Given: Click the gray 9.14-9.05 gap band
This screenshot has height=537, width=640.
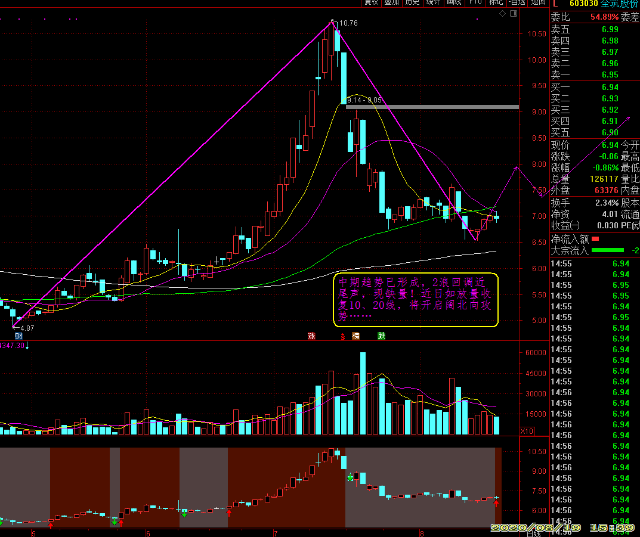Looking at the screenshot, I should pos(432,107).
